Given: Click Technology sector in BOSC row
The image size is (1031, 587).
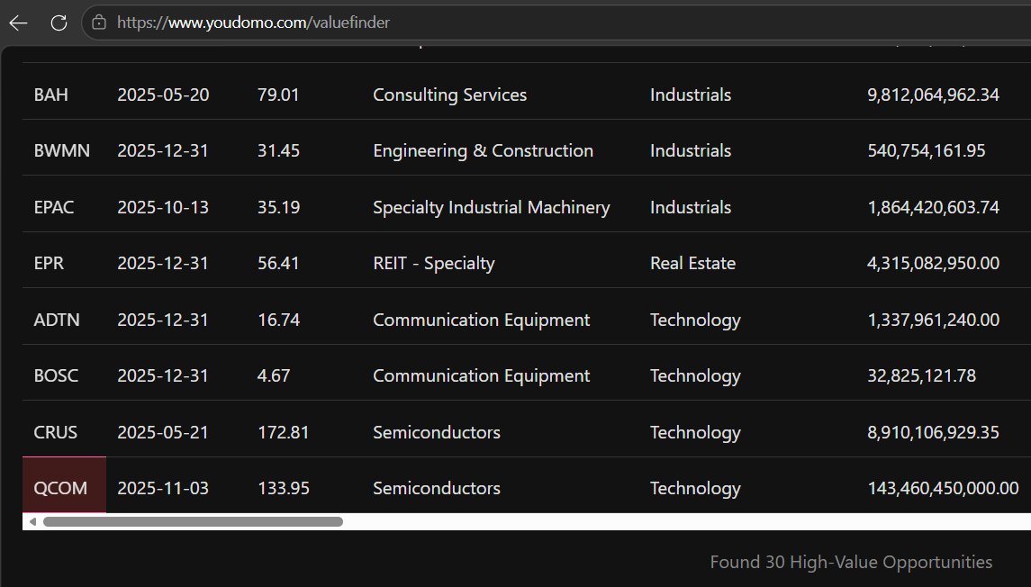Looking at the screenshot, I should (696, 376).
